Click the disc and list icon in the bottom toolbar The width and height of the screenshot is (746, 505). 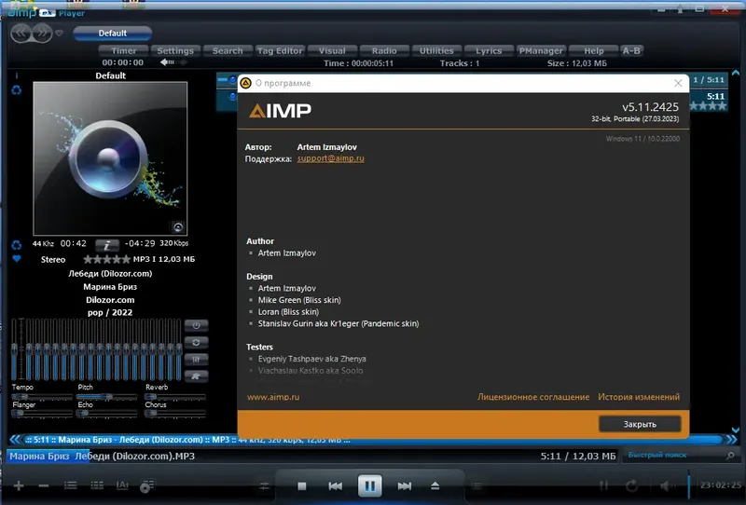(147, 486)
